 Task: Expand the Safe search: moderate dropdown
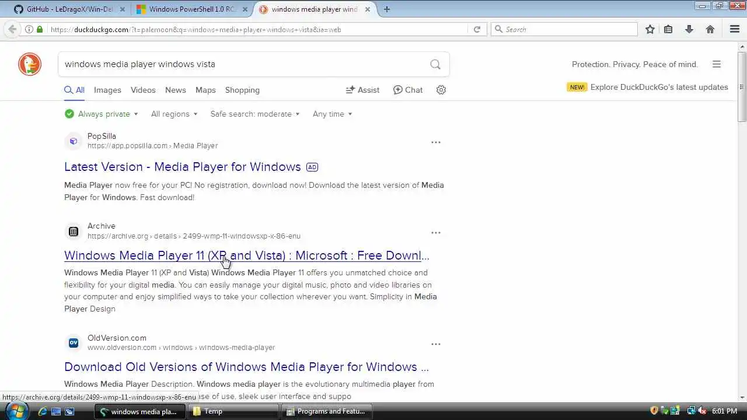click(254, 114)
